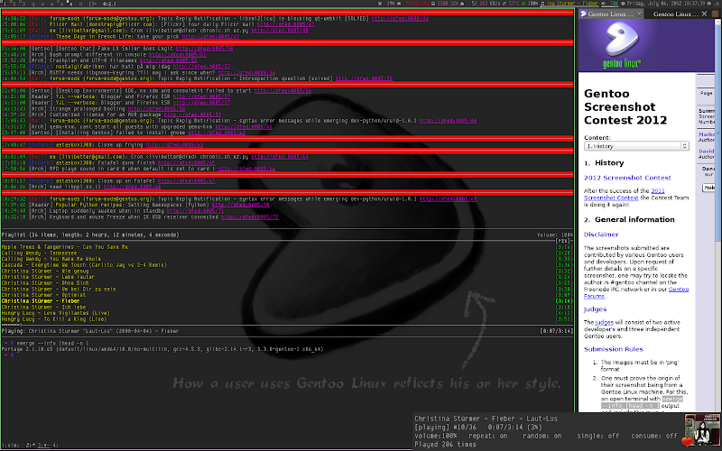Follow the inline judges link in paragraph

(x=604, y=322)
